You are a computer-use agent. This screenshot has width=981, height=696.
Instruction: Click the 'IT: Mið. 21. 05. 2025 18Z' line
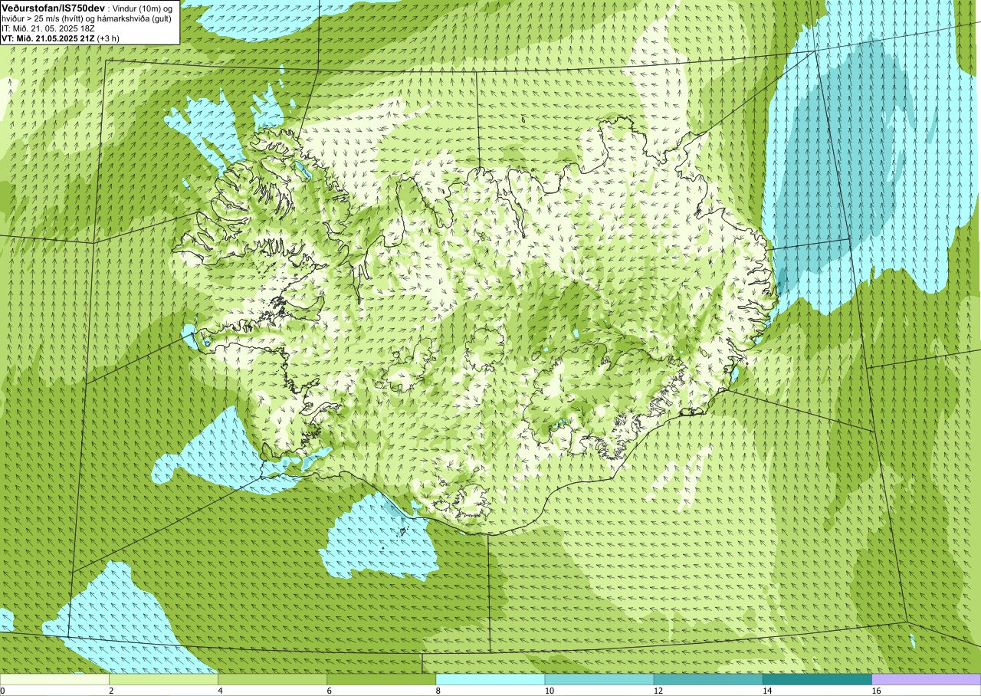[48, 28]
